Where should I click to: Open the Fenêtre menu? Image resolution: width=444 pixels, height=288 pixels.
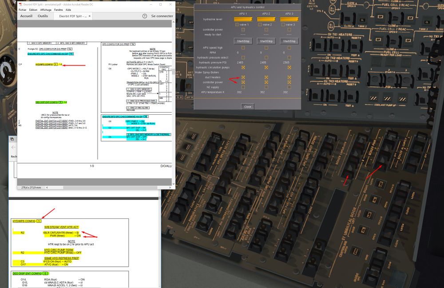58,10
